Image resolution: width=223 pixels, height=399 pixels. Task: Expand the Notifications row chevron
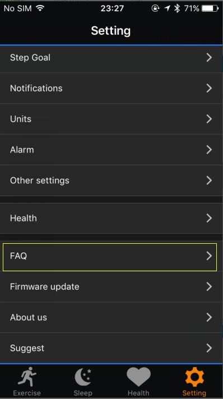209,89
